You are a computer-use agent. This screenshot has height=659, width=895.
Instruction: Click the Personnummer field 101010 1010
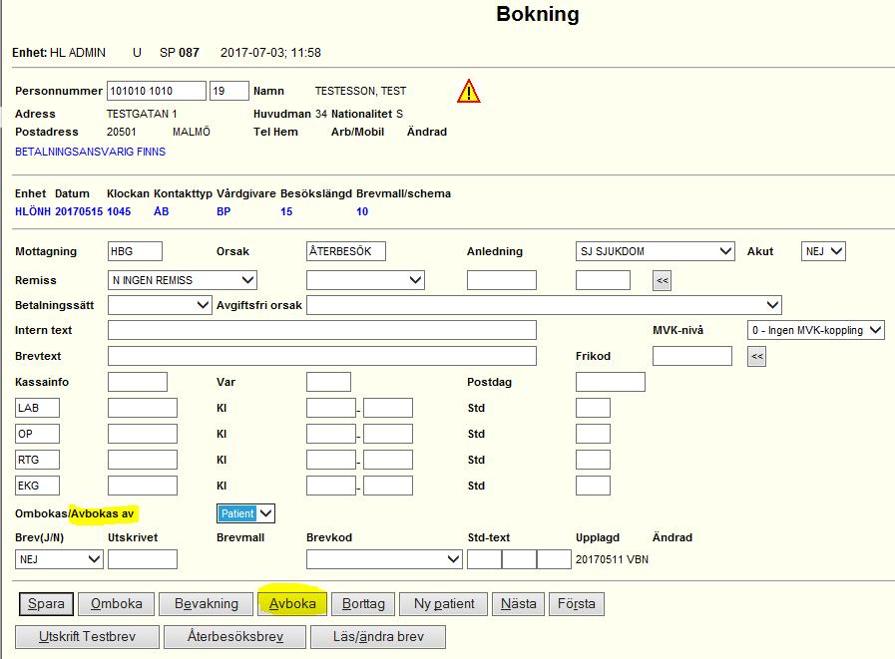click(x=157, y=91)
